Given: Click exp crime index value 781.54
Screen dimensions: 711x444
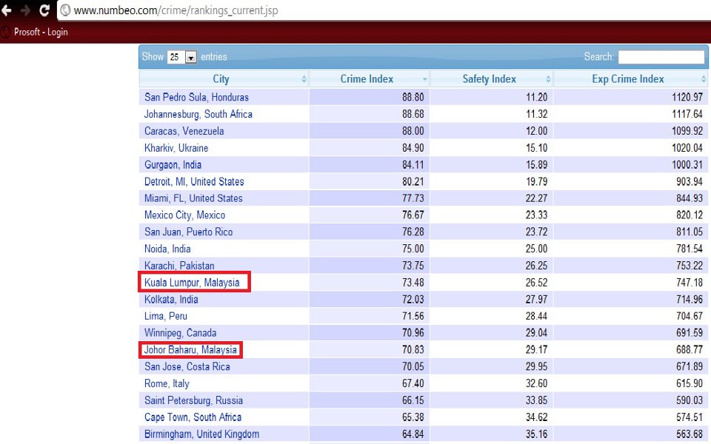Looking at the screenshot, I should 690,249.
